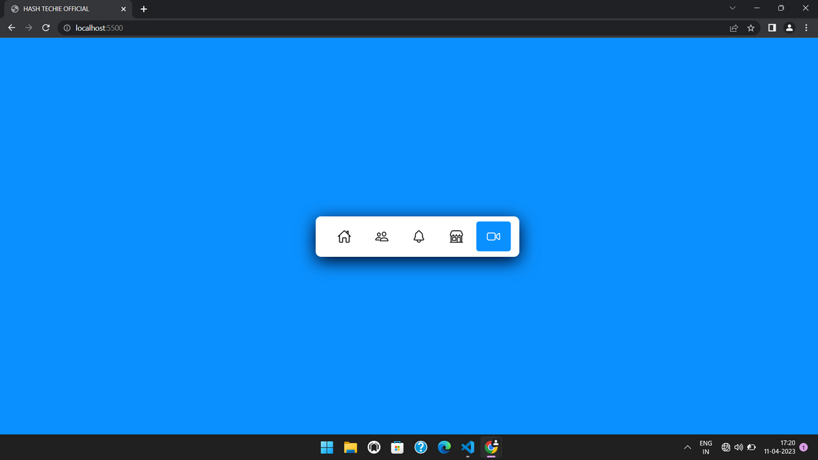Viewport: 818px width, 460px height.
Task: Select the highlighted video camera icon
Action: pyautogui.click(x=494, y=236)
